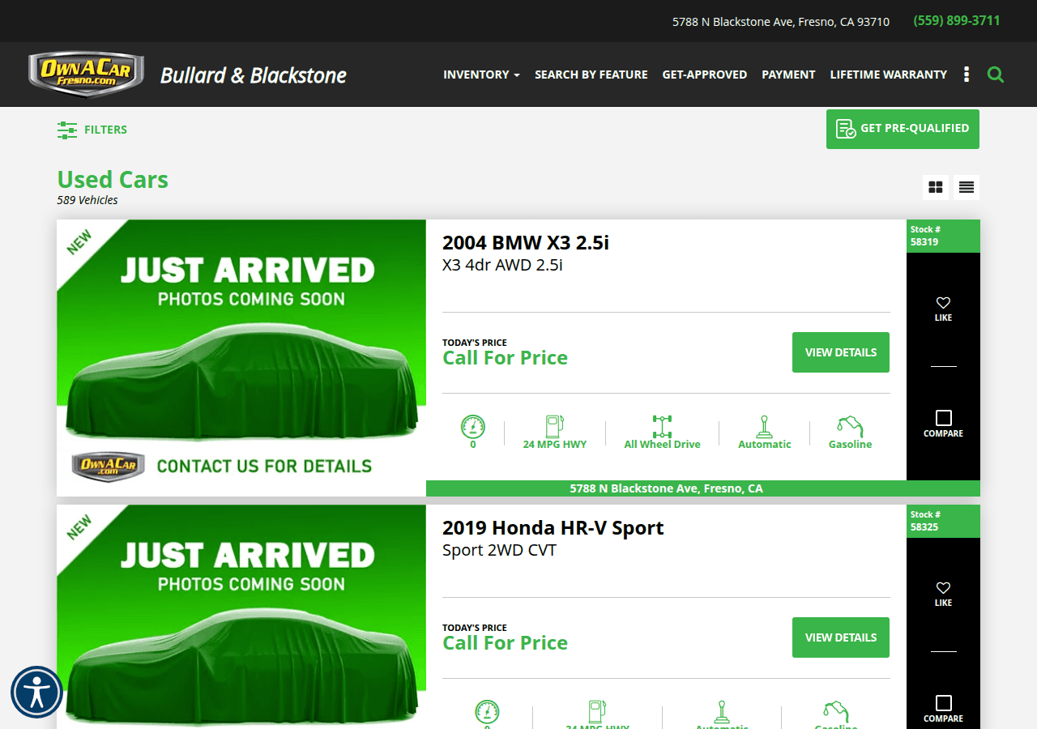Open the accessibility widget icon
This screenshot has height=729, width=1037.
pos(36,693)
